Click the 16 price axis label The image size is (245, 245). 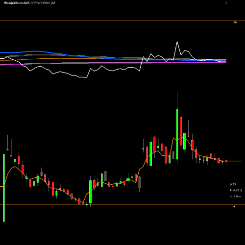click(x=235, y=23)
